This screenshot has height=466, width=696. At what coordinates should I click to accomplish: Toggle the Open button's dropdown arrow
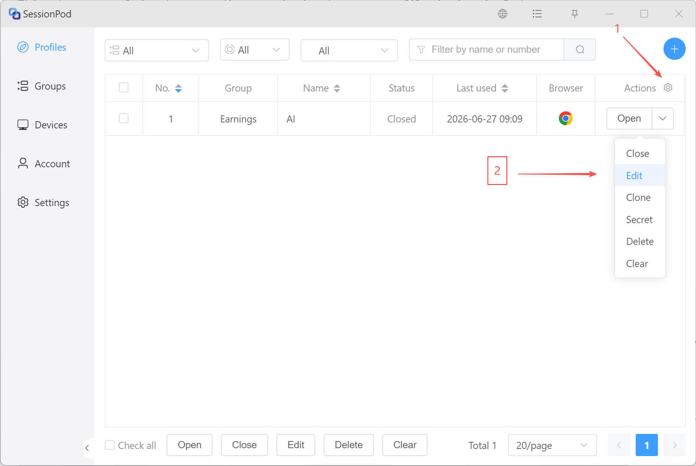click(663, 118)
